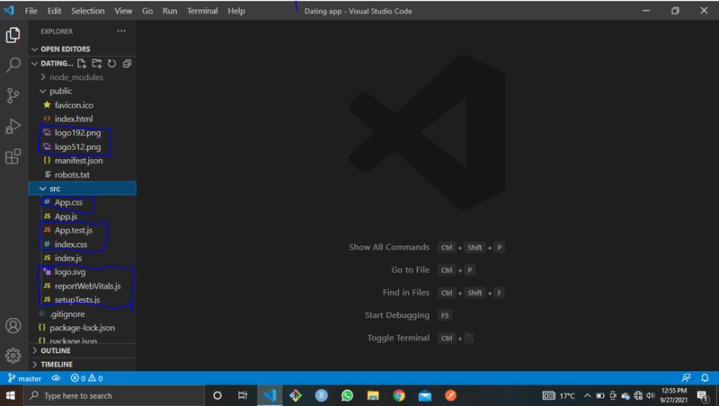
Task: Open the Manage gear icon
Action: click(x=13, y=356)
